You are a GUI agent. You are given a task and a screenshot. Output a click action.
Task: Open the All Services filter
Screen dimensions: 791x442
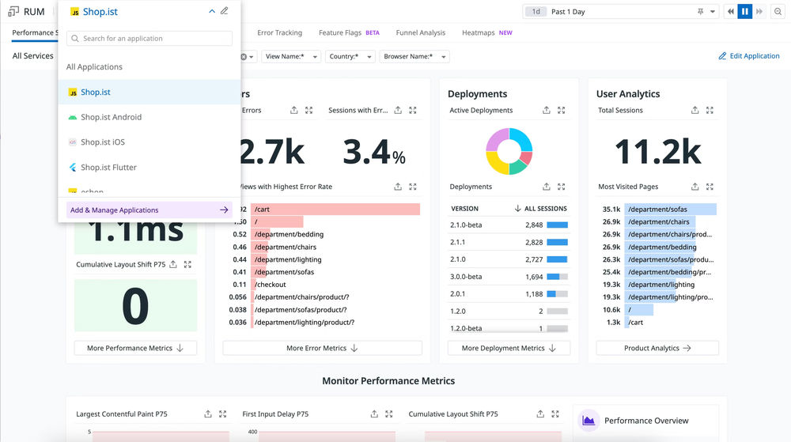pyautogui.click(x=32, y=56)
